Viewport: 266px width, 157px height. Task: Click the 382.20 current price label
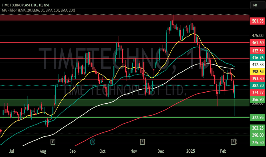click(257, 86)
